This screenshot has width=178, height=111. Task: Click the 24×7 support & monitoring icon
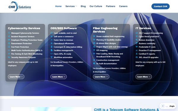point(137,33)
